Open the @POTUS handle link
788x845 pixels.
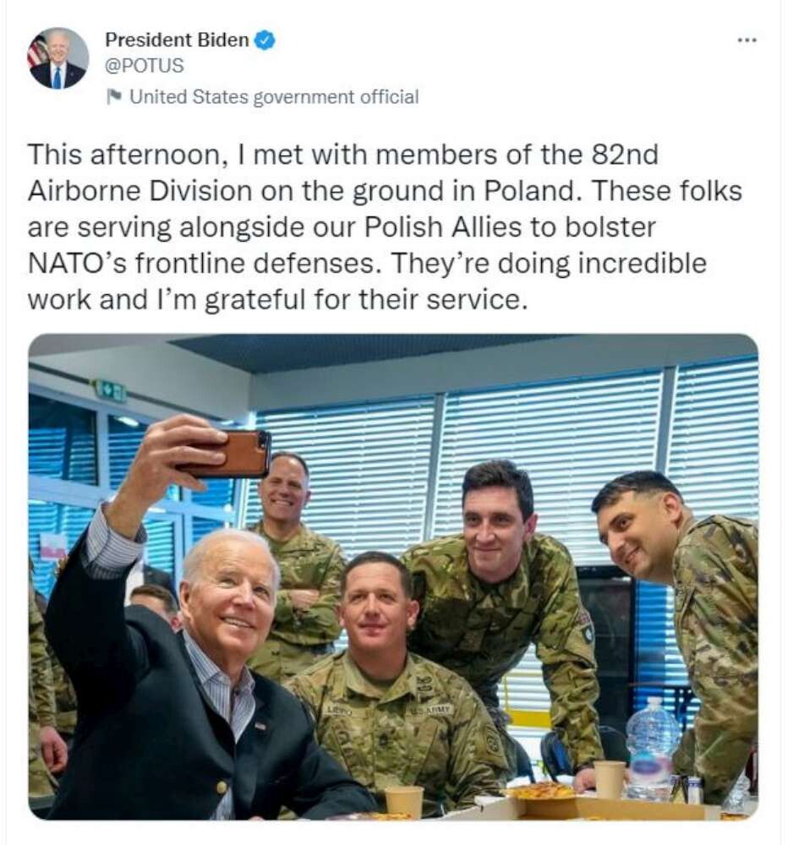[x=144, y=65]
